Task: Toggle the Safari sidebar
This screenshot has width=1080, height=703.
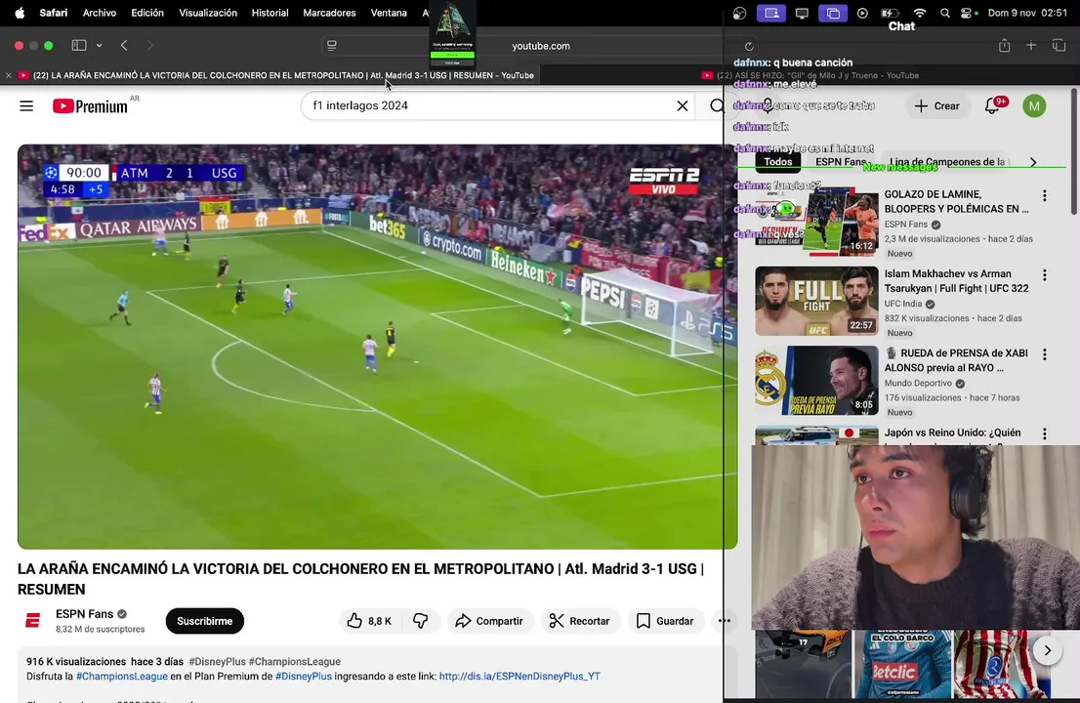Action: [79, 46]
